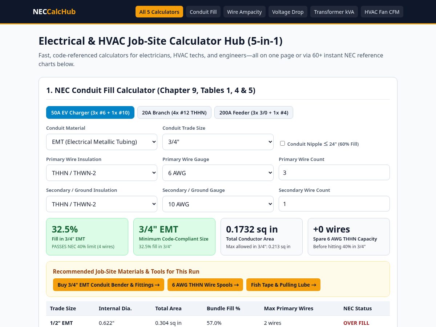Viewport: 436px width, 327px height.
Task: Click the 0.1732 sq in total area card
Action: [262, 237]
